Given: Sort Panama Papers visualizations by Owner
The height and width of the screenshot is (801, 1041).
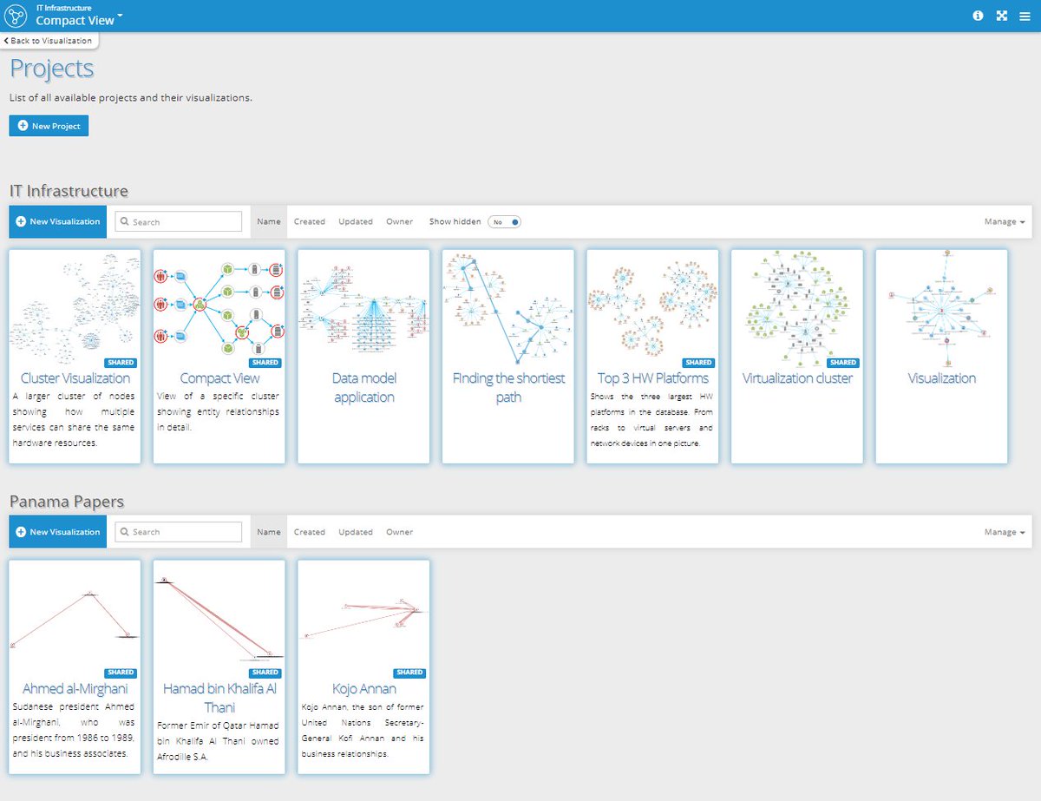Looking at the screenshot, I should coord(400,532).
